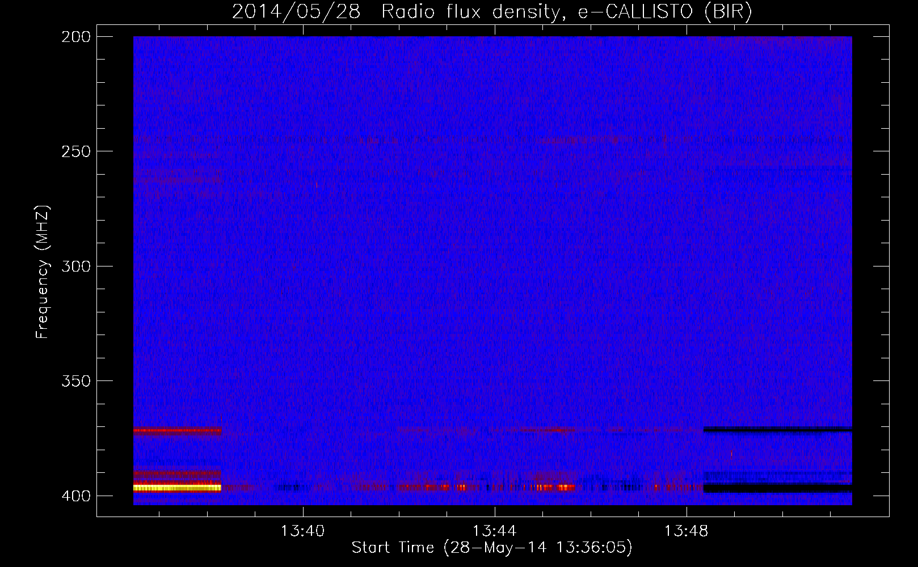Click the 300 frequency tick label
918x567 pixels.
click(76, 266)
